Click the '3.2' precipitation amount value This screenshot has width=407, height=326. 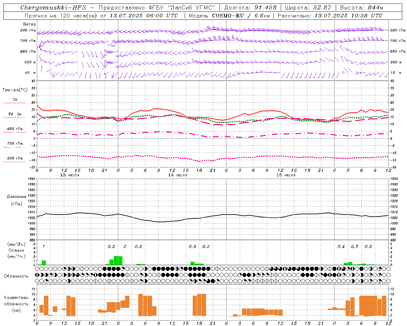click(x=111, y=247)
